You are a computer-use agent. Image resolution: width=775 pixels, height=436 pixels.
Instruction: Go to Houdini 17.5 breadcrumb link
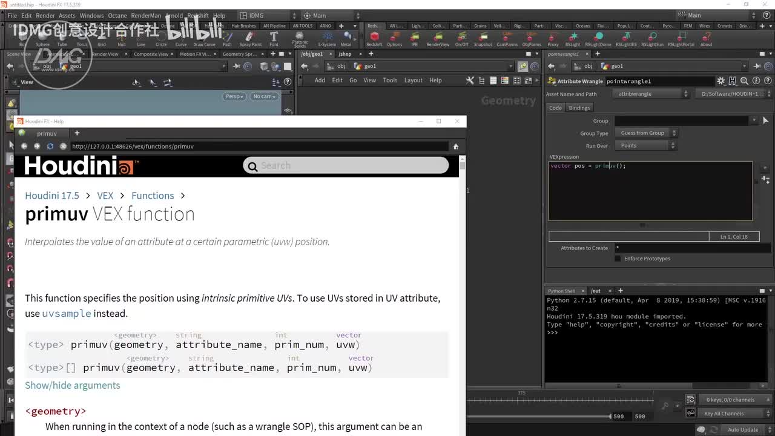coord(52,196)
